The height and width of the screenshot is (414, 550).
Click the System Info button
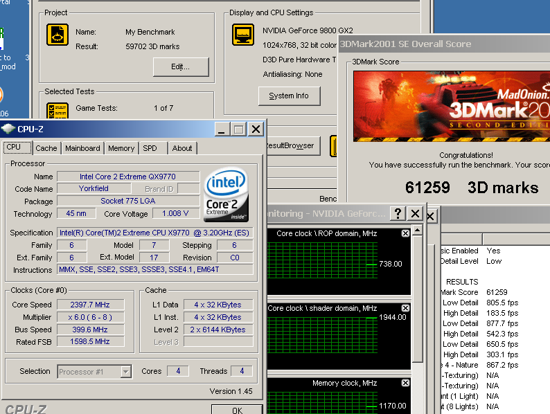tap(289, 96)
